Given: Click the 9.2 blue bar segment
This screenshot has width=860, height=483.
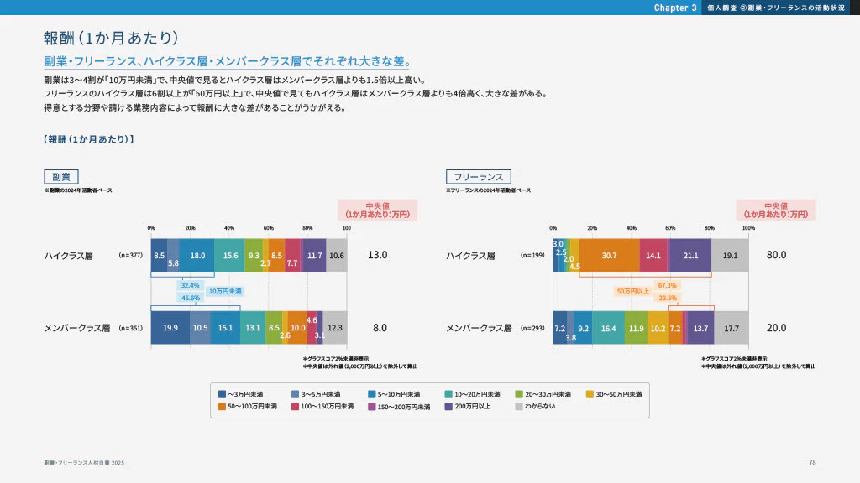Looking at the screenshot, I should point(584,328).
